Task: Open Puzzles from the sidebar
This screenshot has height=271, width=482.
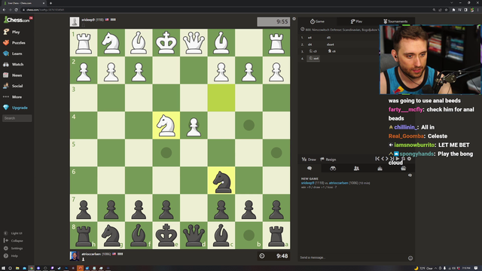Action: [14, 43]
